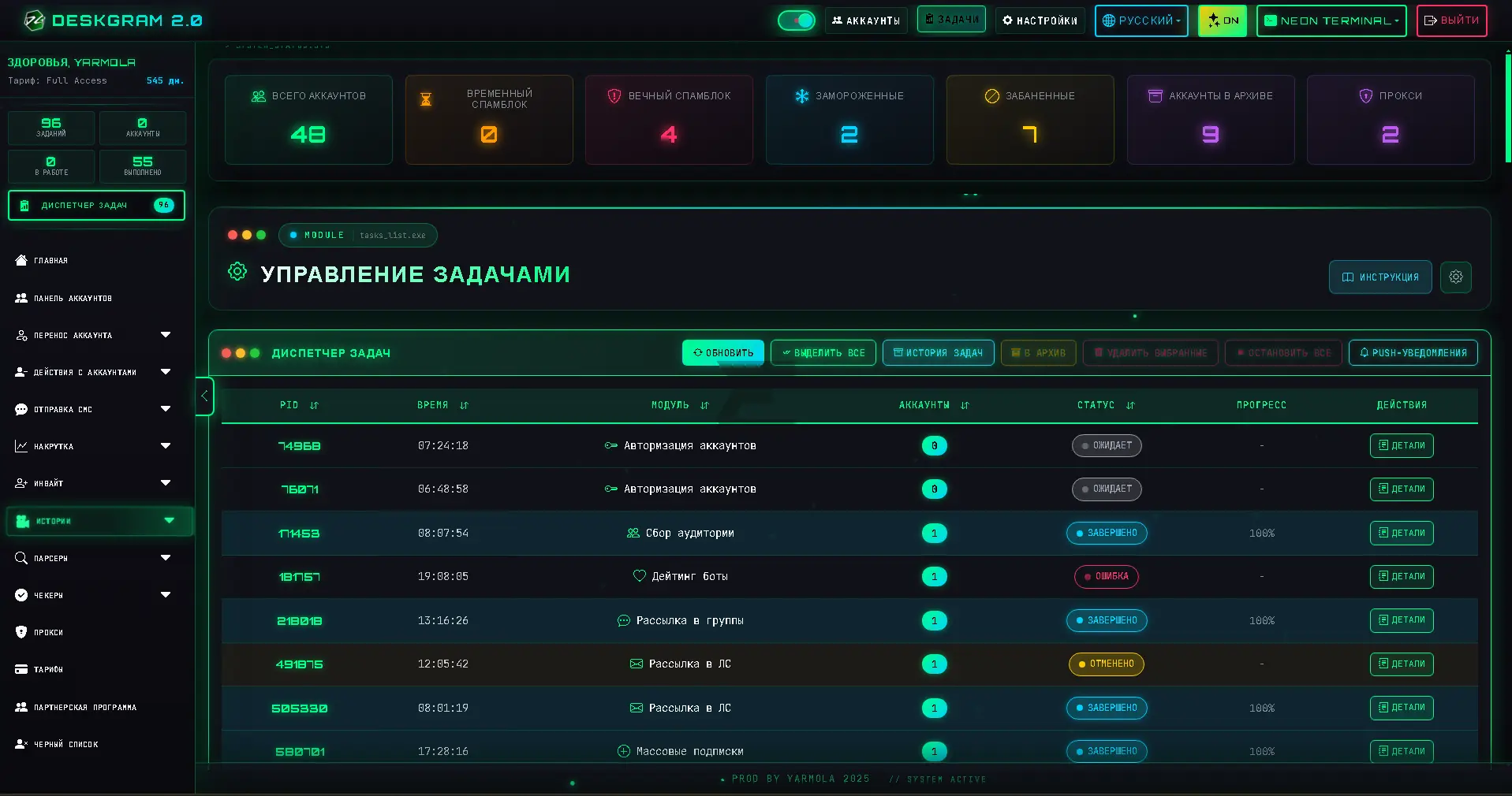Open Детали for task 171453
The width and height of the screenshot is (1512, 796).
1402,533
